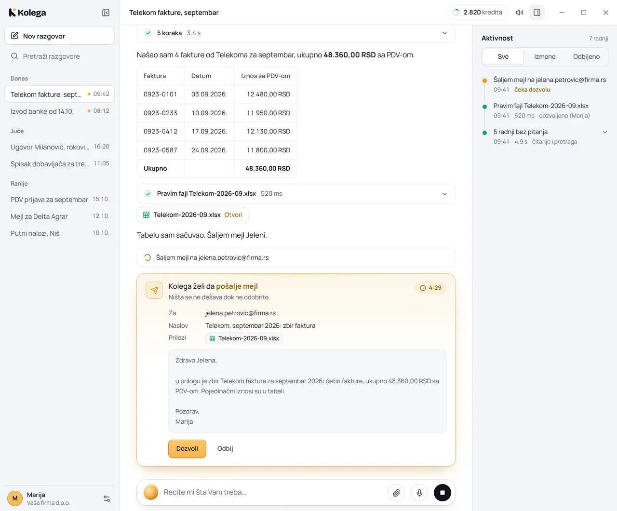Switch to the Odbijeno tab
This screenshot has width=617, height=511.
pos(586,57)
